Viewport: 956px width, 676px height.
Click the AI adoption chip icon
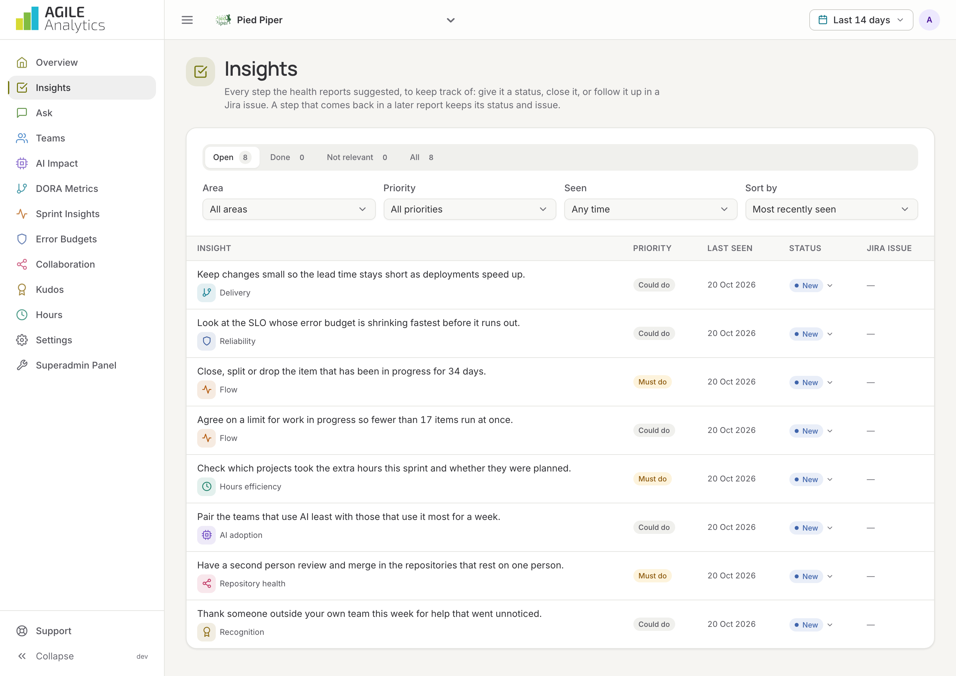(206, 535)
